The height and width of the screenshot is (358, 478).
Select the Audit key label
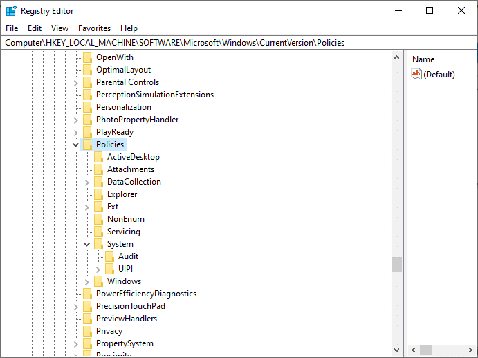point(129,256)
